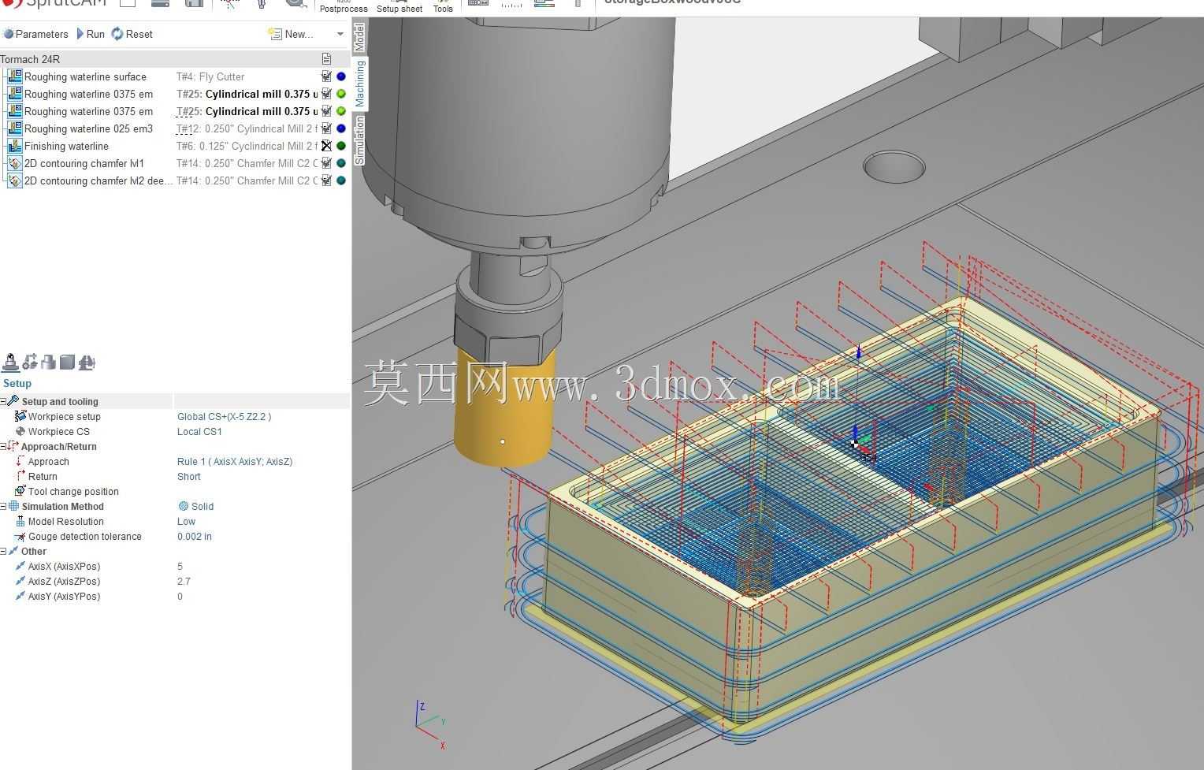Click the T#6 0.125" Cyclindrical Mill cell
1204x770 pixels.
coord(247,146)
